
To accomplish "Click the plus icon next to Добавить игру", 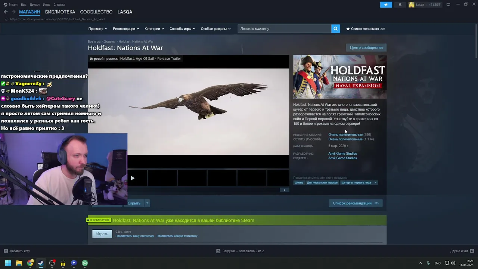I will point(6,251).
